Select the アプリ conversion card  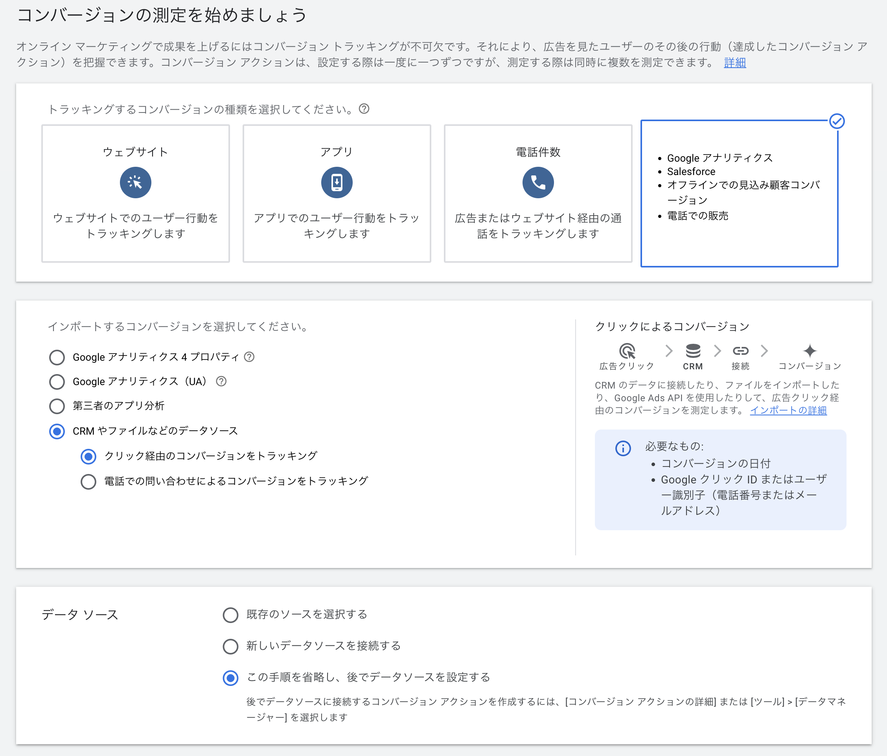[x=337, y=194]
